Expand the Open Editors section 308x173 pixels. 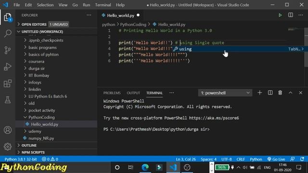[56, 25]
